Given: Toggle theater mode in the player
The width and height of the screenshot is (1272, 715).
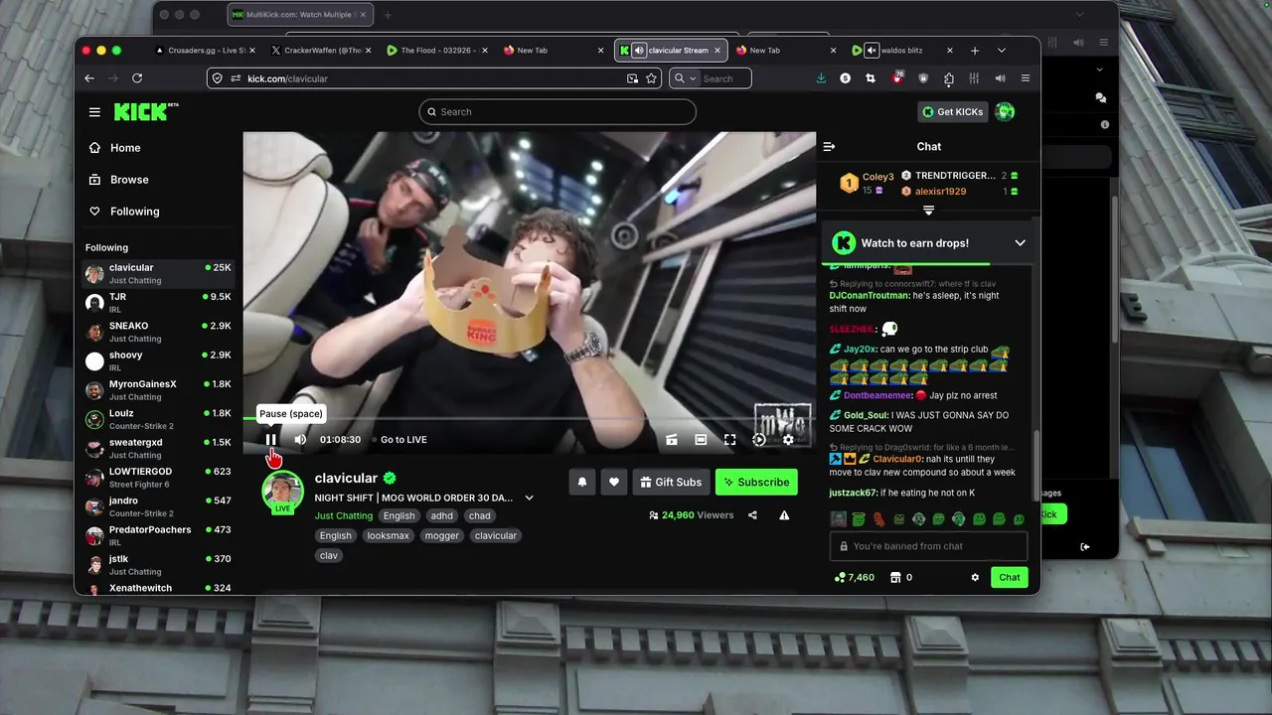Looking at the screenshot, I should [x=701, y=439].
